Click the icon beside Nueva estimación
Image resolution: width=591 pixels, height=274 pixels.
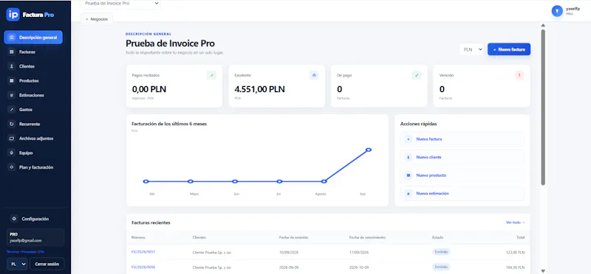pos(409,194)
